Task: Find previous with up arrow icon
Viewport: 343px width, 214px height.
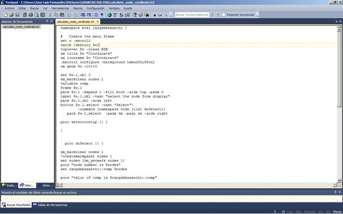Action: (x=218, y=15)
